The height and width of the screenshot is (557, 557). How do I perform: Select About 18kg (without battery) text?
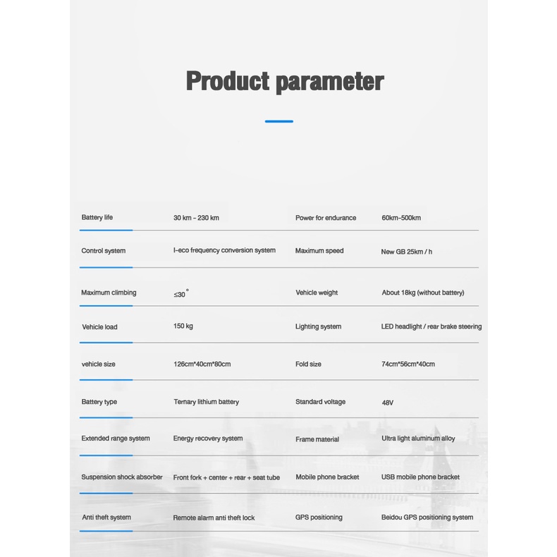pos(423,293)
